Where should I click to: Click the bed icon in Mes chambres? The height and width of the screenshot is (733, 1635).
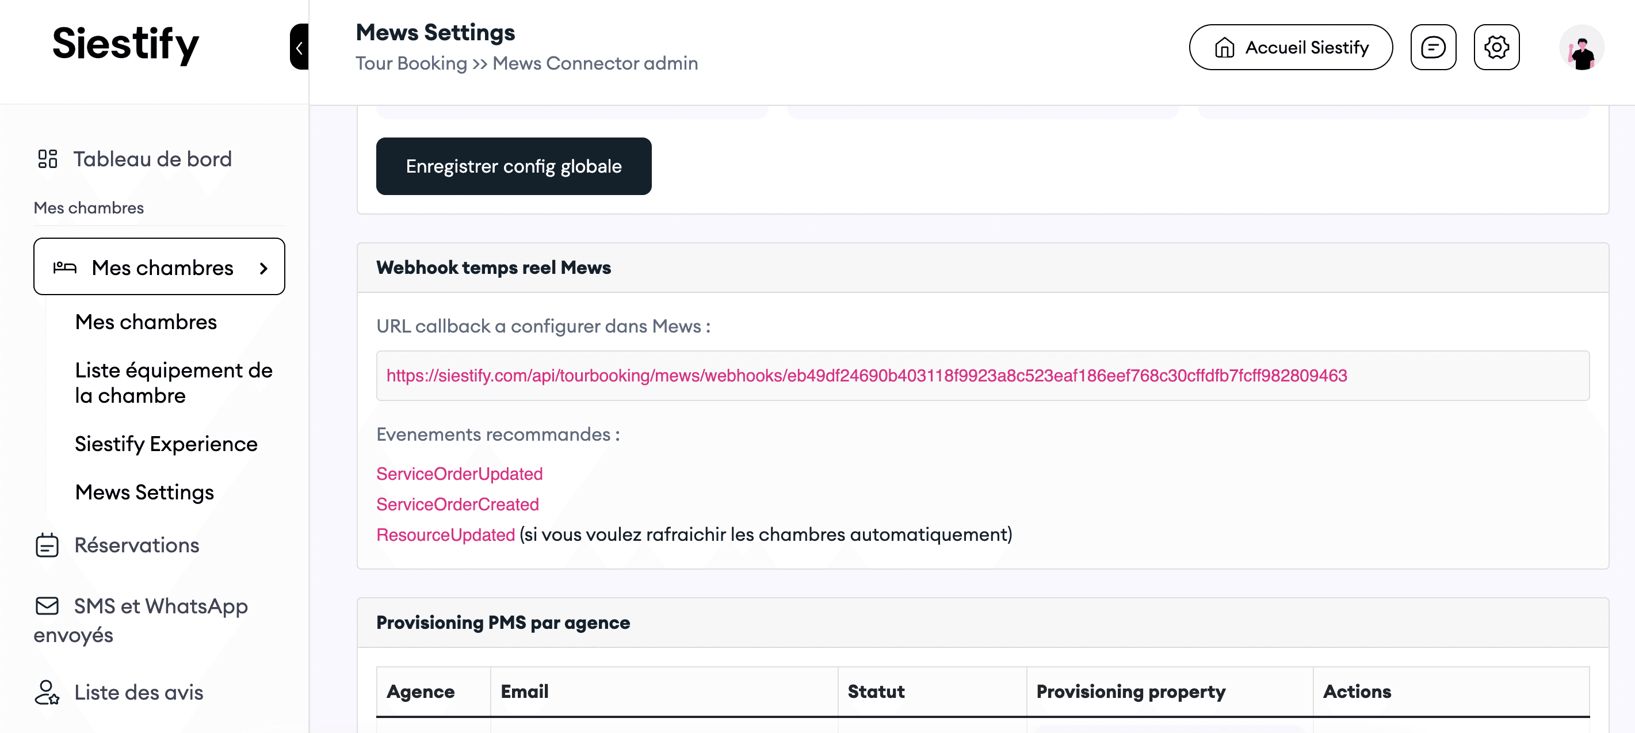(x=65, y=267)
